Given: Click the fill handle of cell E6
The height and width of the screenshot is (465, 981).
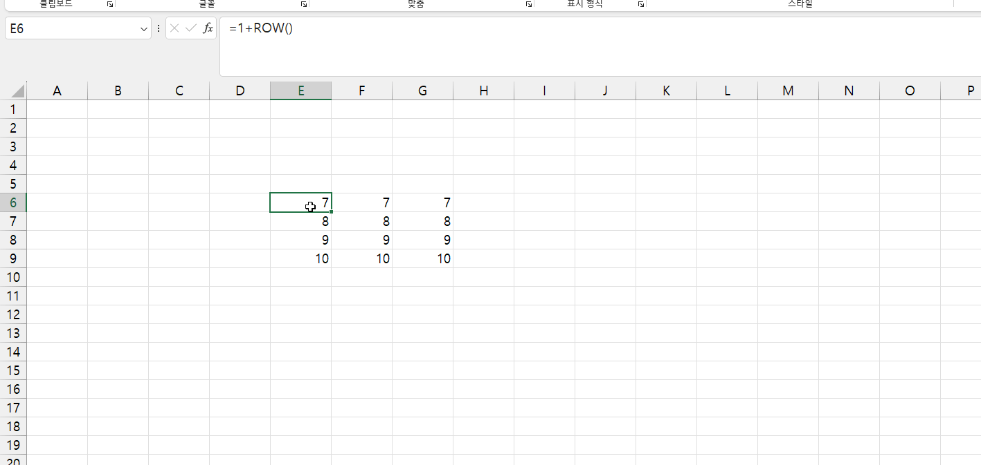Looking at the screenshot, I should point(332,211).
